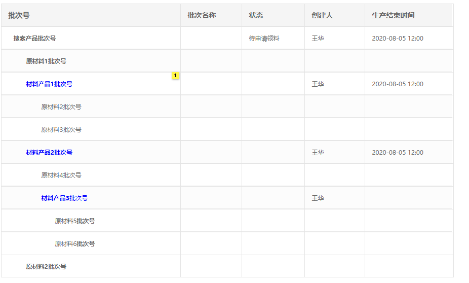Click the 批次号 column header
Screen dimensions: 469x283
pyautogui.click(x=19, y=15)
